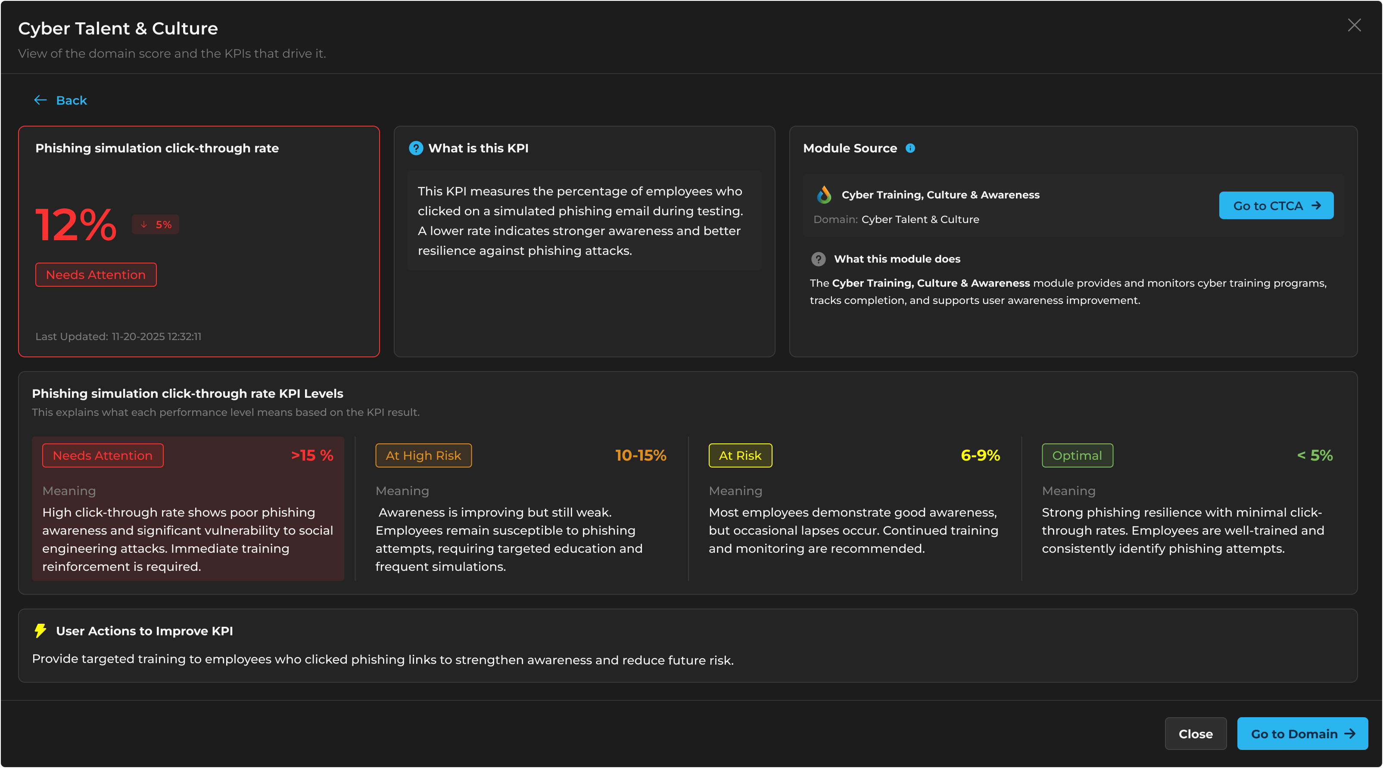The height and width of the screenshot is (768, 1383).
Task: Select the Needs Attention badge in KPI card
Action: [x=96, y=275]
